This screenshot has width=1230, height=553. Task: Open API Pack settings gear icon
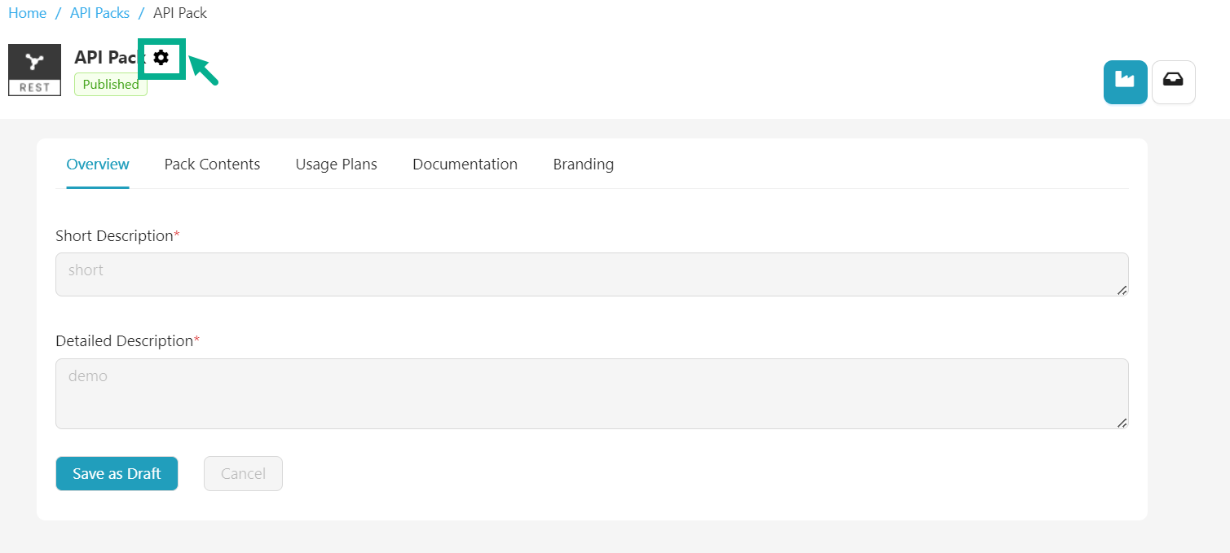pyautogui.click(x=161, y=58)
